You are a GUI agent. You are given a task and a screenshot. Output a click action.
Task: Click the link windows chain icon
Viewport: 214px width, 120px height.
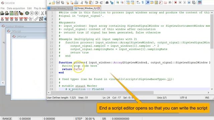pos(36,19)
